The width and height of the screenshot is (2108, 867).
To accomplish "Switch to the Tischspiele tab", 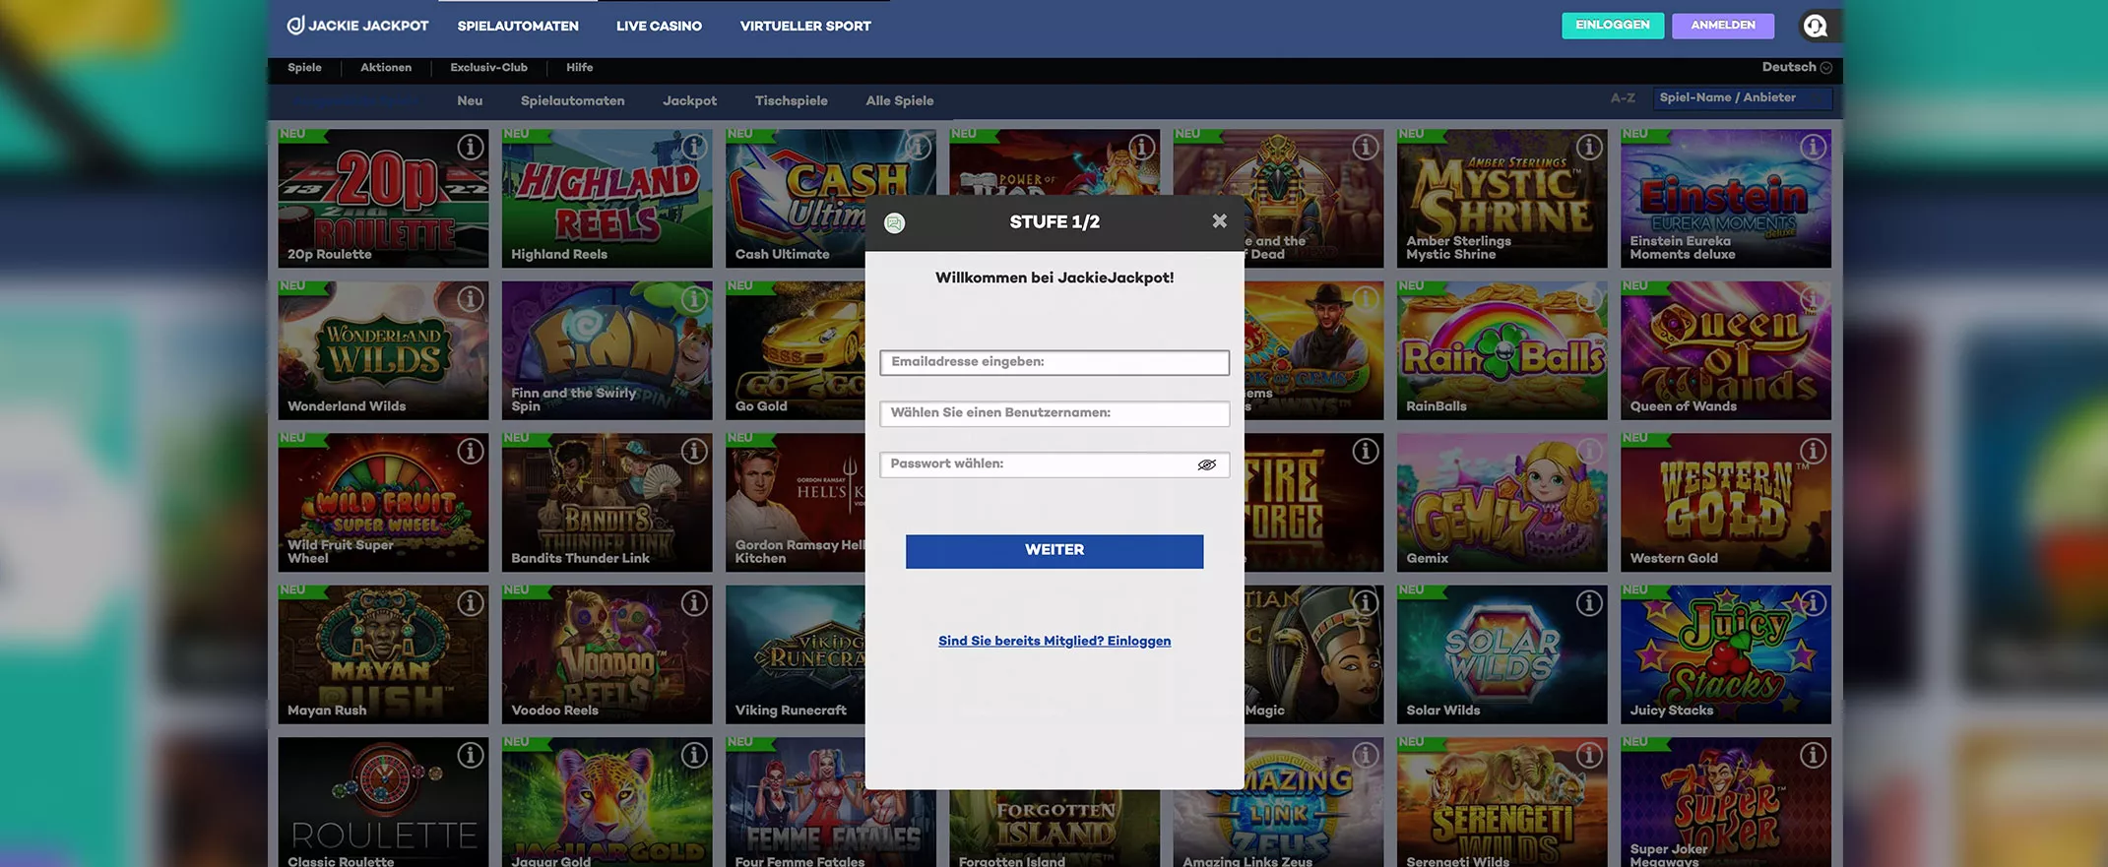I will (x=791, y=100).
